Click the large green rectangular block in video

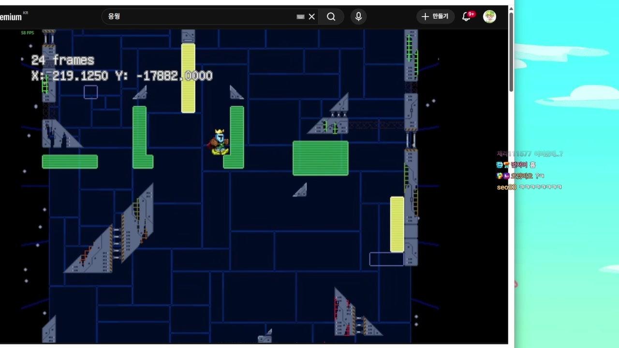coord(320,158)
